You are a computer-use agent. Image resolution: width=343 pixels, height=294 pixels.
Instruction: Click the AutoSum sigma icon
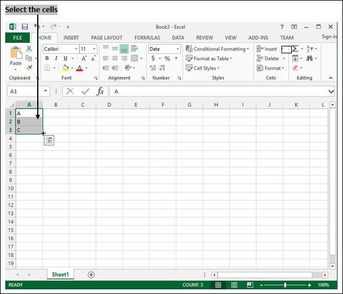[295, 49]
